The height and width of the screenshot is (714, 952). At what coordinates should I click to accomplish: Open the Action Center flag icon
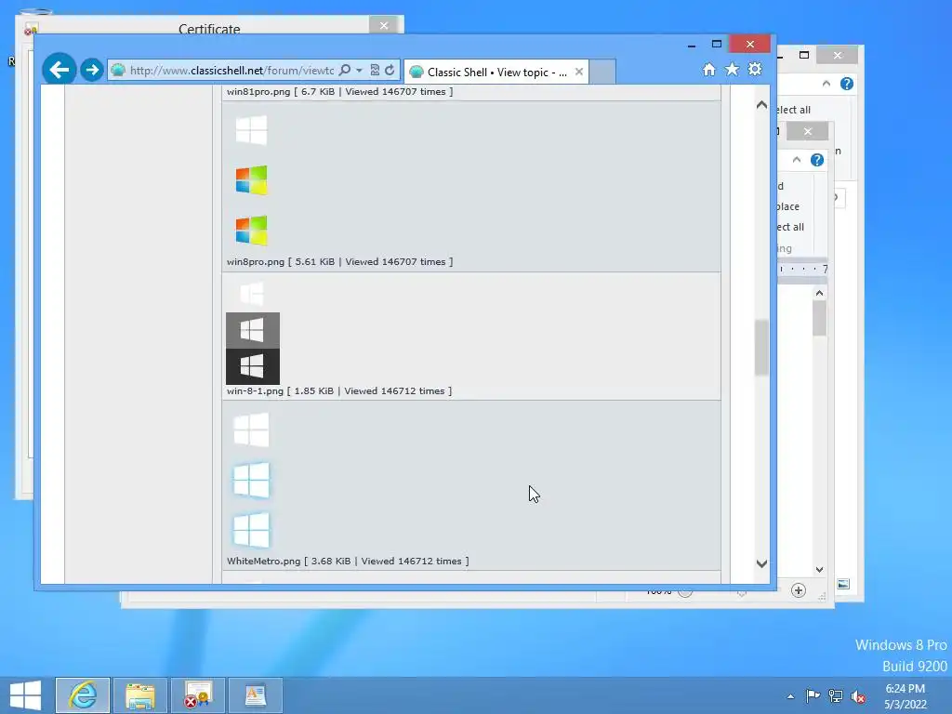(813, 696)
